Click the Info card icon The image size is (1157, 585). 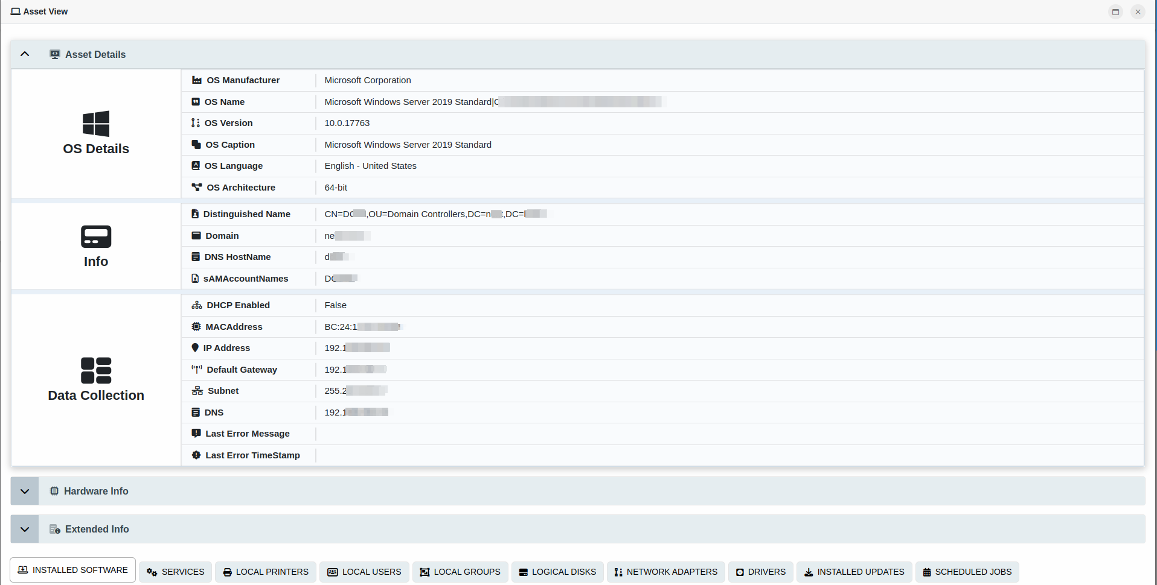[96, 236]
